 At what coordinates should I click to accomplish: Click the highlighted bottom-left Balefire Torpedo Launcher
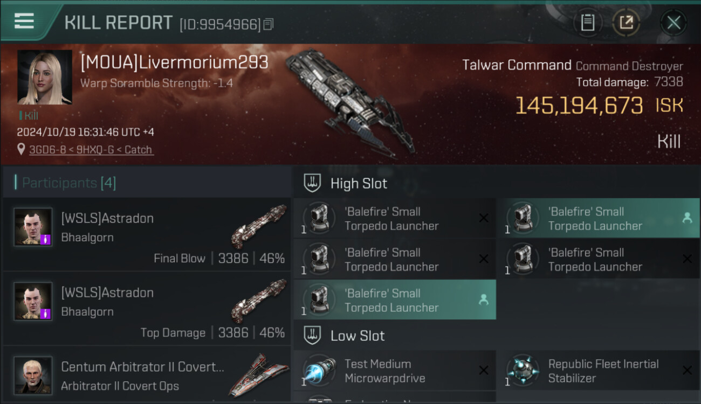click(x=395, y=300)
